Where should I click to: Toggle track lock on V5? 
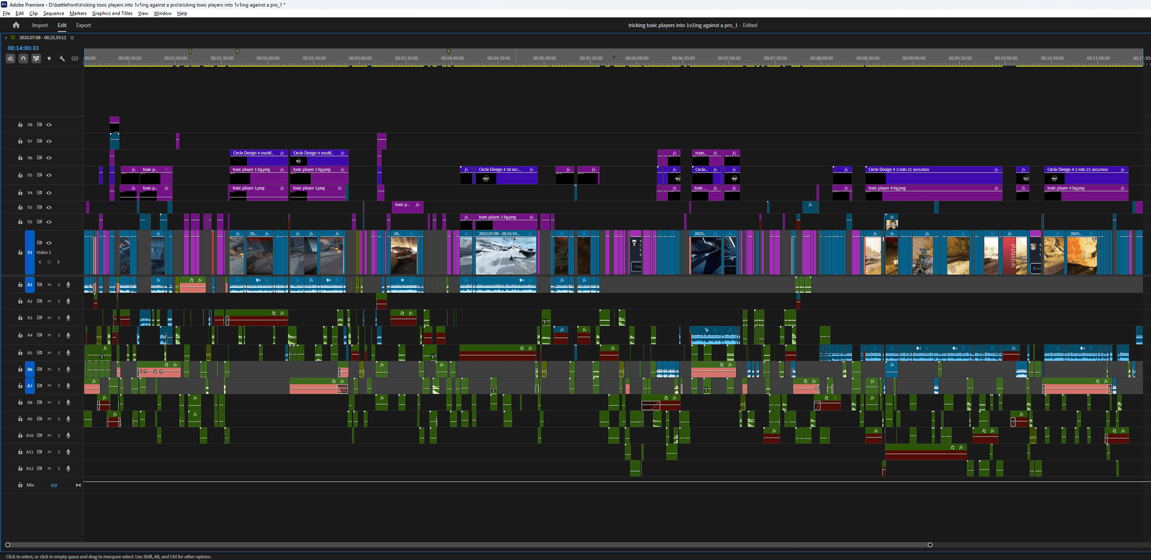[20, 175]
